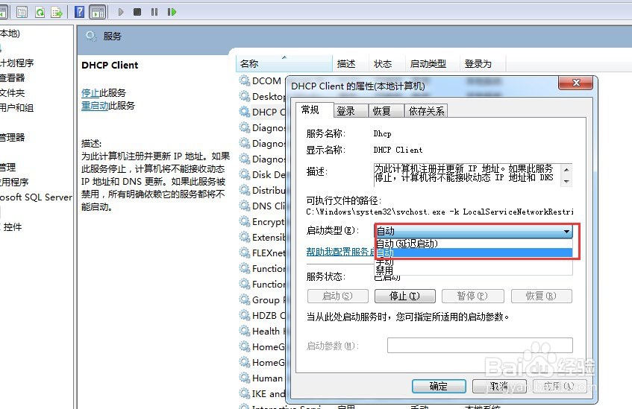This screenshot has width=632, height=409.
Task: Switch to the 恢复 tab
Action: [x=386, y=111]
